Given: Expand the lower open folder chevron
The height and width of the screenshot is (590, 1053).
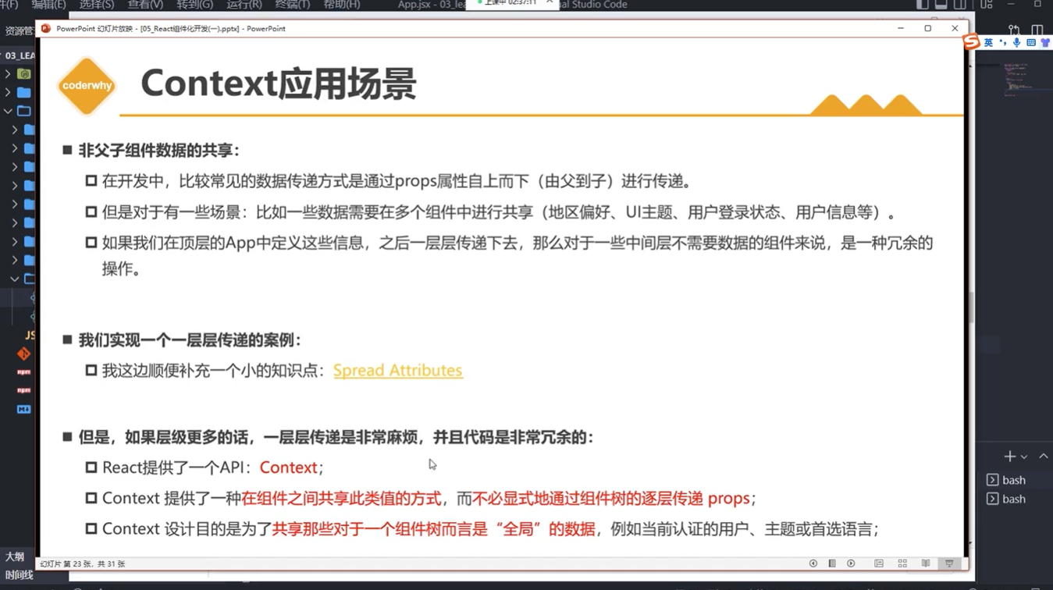Looking at the screenshot, I should pos(14,279).
